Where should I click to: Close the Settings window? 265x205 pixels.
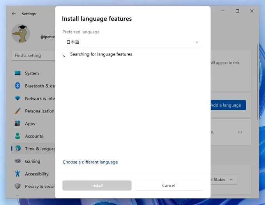[252, 11]
